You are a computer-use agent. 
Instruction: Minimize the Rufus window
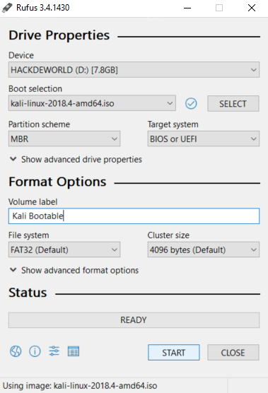[x=187, y=8]
